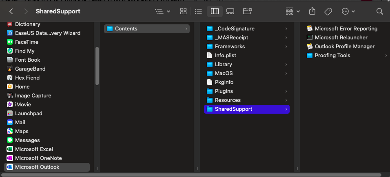Viewport: 390px width, 177px height.
Task: Expand the _CodeSignature chevron
Action: [x=286, y=29]
